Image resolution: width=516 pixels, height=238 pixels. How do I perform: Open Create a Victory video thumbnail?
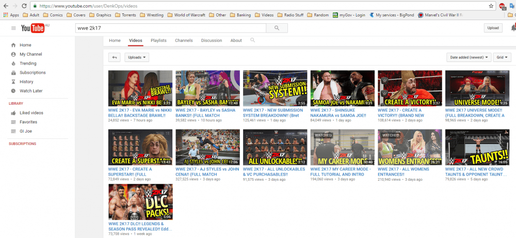pos(410,88)
